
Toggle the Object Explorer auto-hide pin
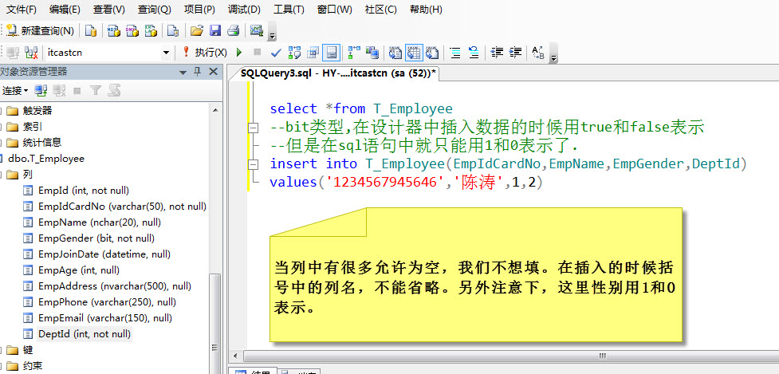(x=197, y=72)
